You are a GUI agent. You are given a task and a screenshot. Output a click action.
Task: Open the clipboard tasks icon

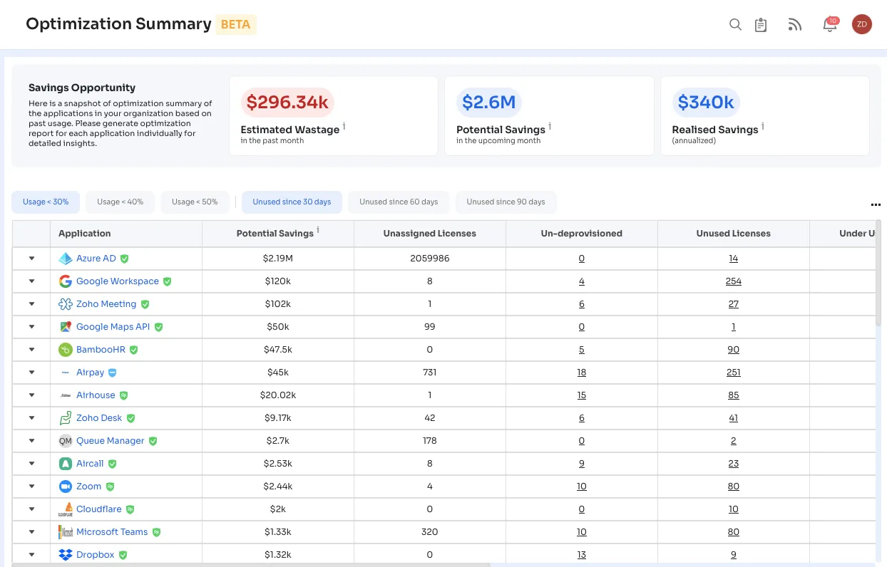(x=761, y=25)
